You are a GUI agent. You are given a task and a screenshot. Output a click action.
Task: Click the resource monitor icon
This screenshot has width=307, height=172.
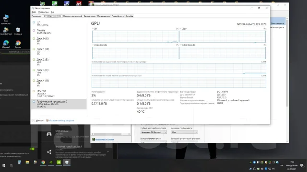tap(47, 120)
